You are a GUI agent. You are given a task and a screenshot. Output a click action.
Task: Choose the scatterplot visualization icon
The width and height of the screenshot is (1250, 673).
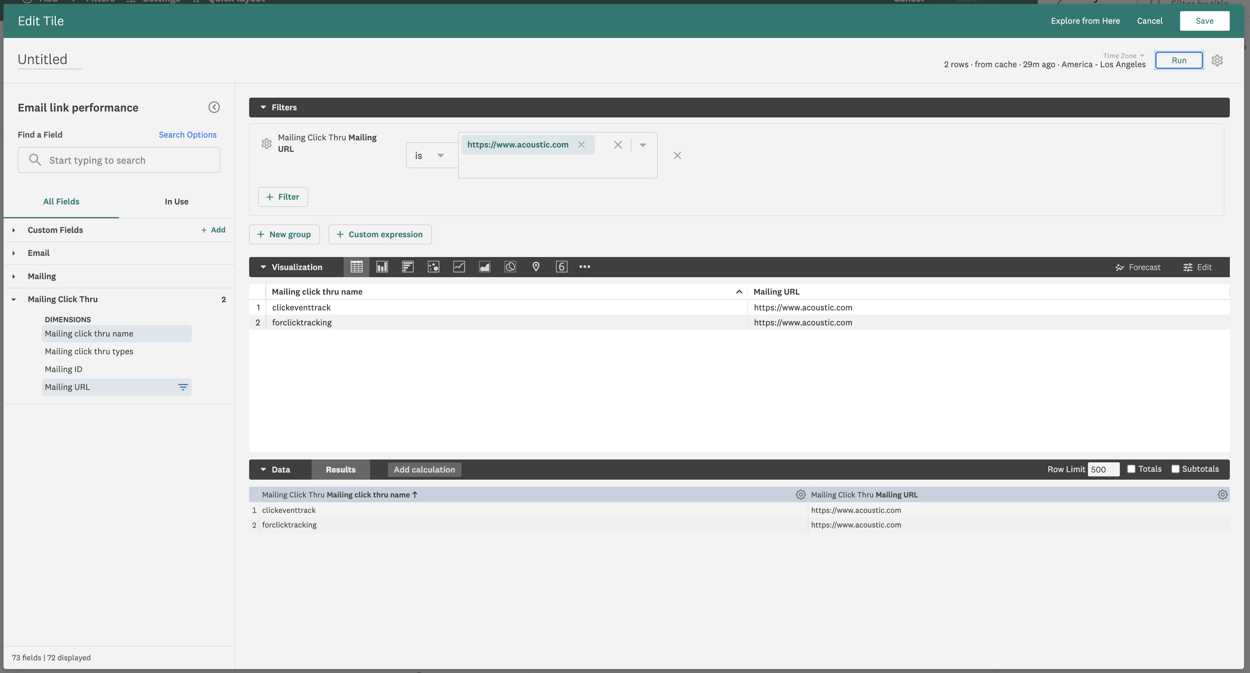pos(433,267)
